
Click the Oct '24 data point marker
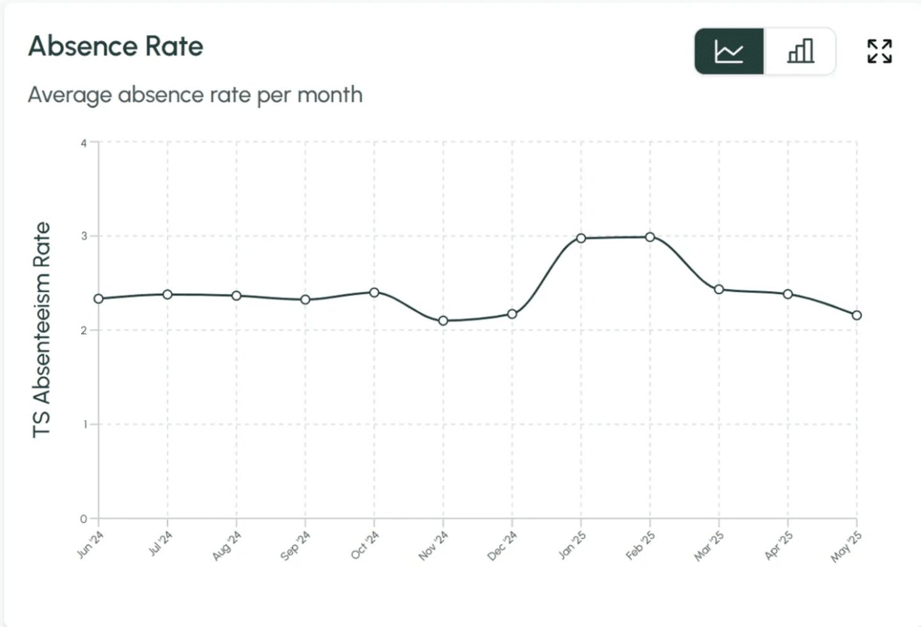(374, 292)
